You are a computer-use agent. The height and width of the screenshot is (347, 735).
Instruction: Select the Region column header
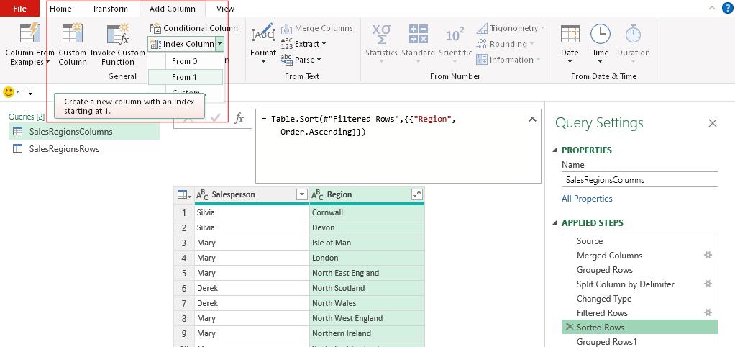click(367, 194)
